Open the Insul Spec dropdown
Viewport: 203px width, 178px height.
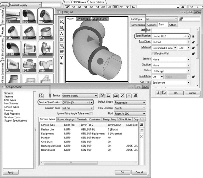pyautogui.click(x=171, y=42)
